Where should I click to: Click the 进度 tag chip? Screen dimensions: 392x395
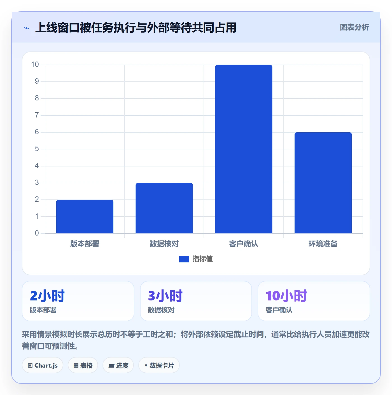click(118, 365)
